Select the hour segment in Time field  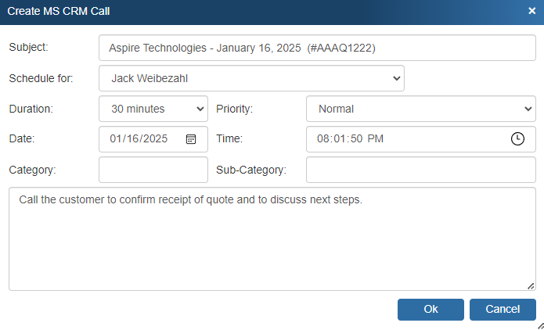tap(323, 139)
